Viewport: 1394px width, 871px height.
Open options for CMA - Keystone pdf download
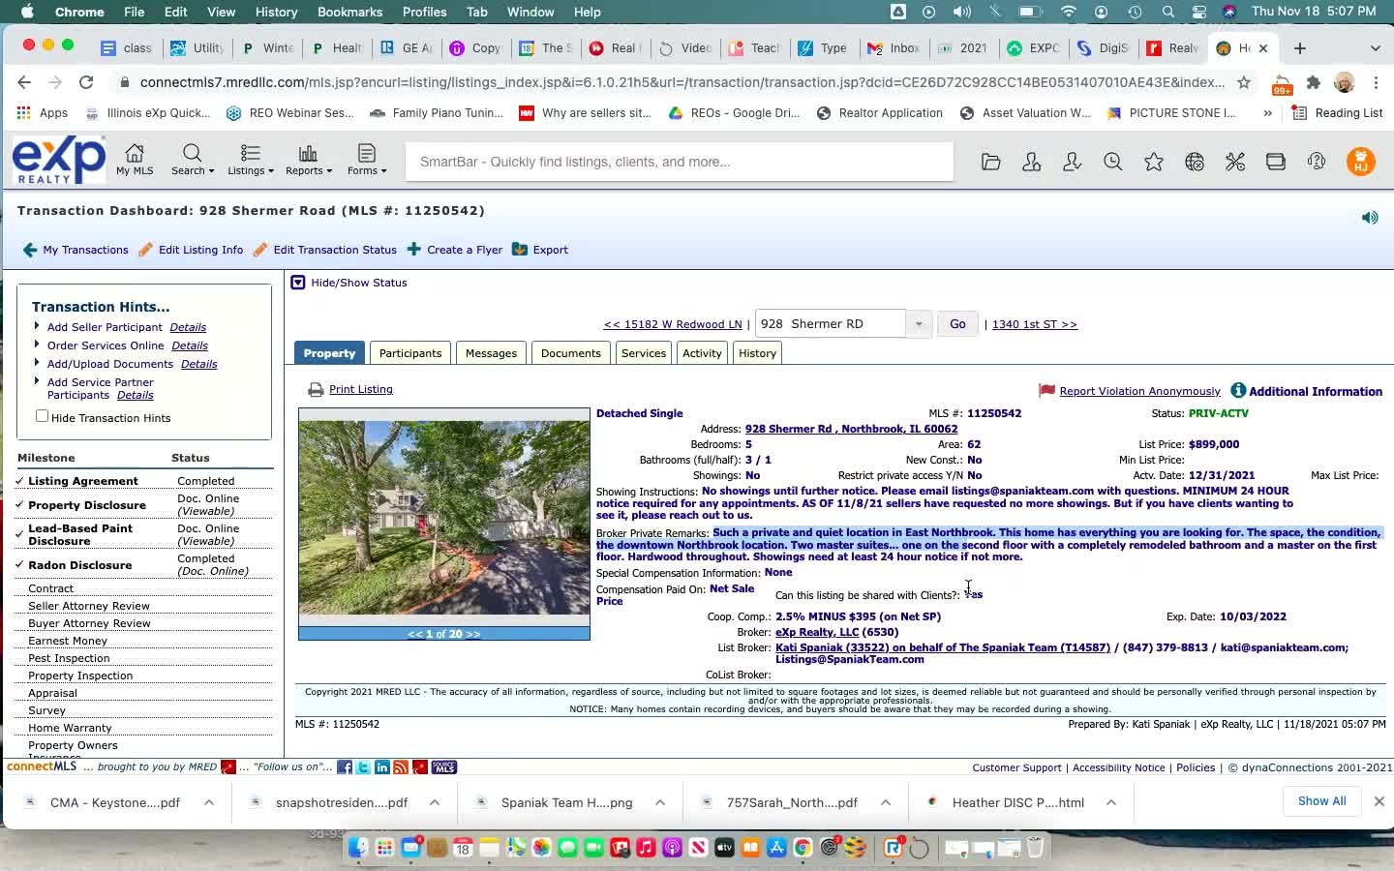[208, 802]
